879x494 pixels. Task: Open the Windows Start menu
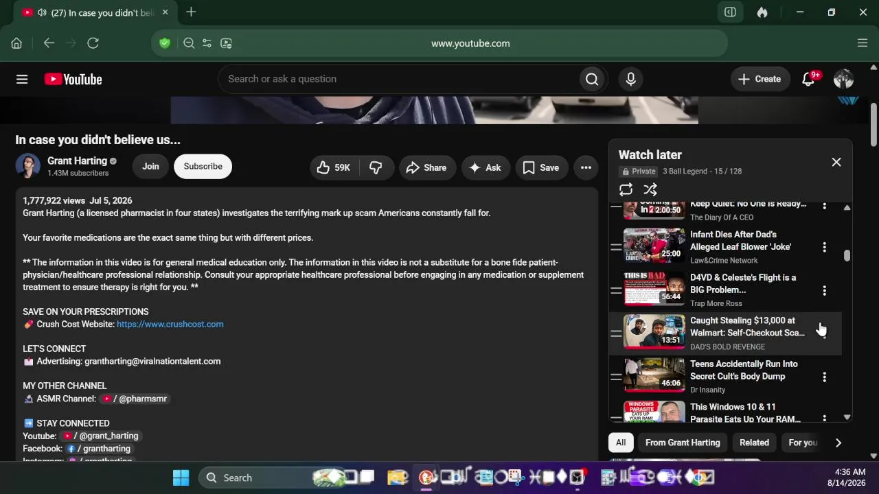click(181, 478)
